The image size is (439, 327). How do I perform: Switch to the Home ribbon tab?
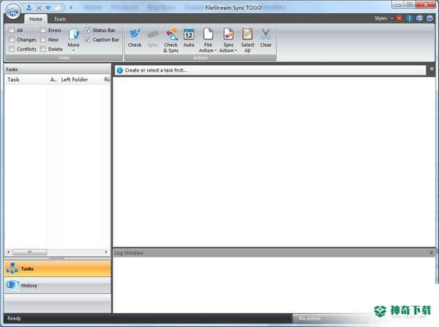36,19
